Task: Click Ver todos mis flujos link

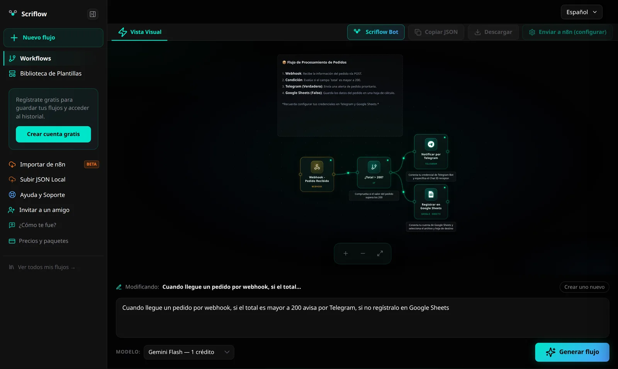Action: pyautogui.click(x=46, y=267)
